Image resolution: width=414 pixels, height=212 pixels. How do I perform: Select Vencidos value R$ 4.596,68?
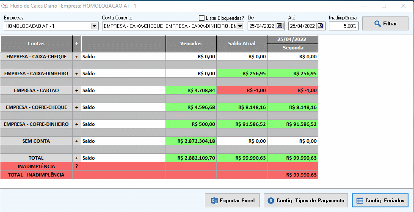tap(191, 107)
